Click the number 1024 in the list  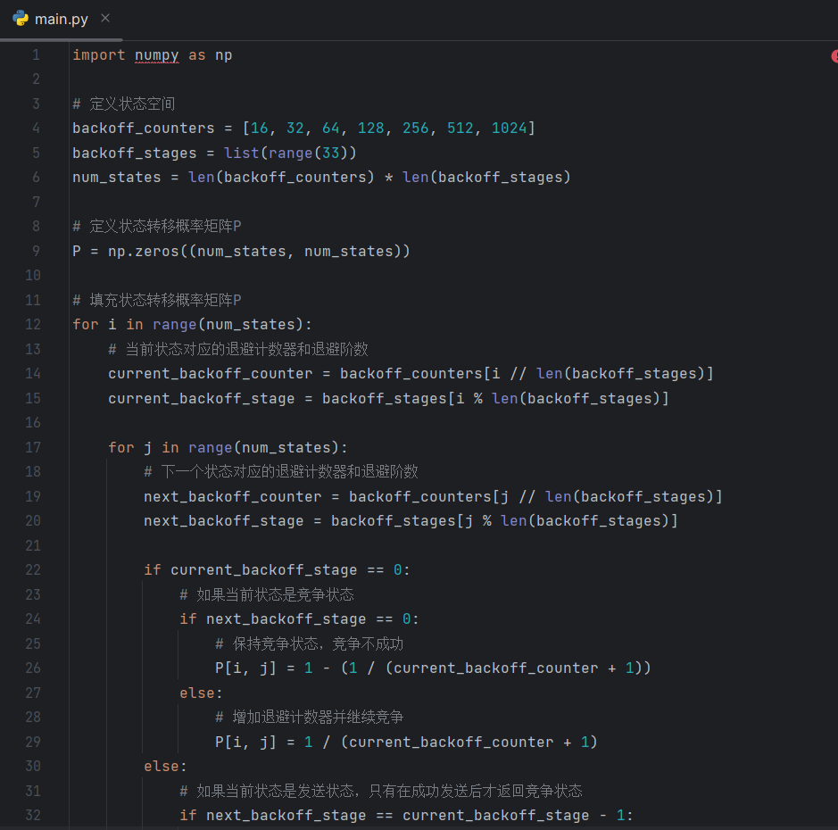(509, 129)
